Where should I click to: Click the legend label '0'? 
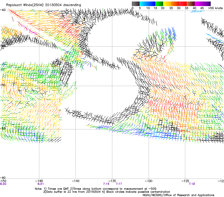point(133,8)
